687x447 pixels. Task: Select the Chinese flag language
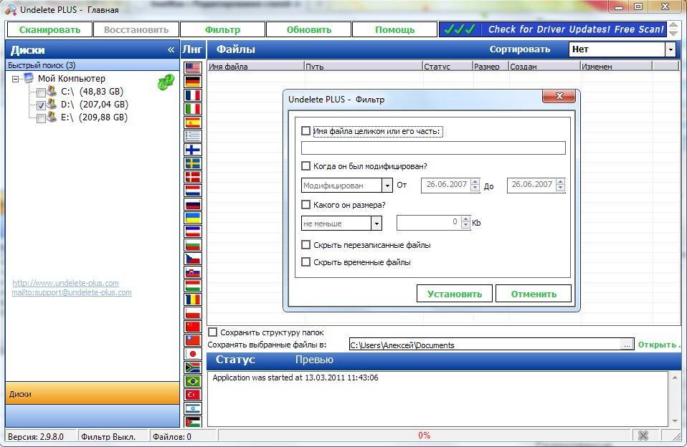coord(193,326)
